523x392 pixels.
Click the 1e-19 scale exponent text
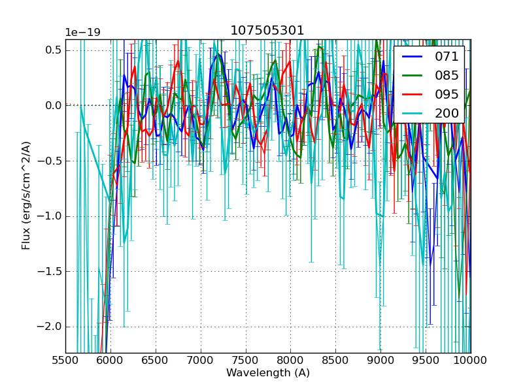[82, 33]
